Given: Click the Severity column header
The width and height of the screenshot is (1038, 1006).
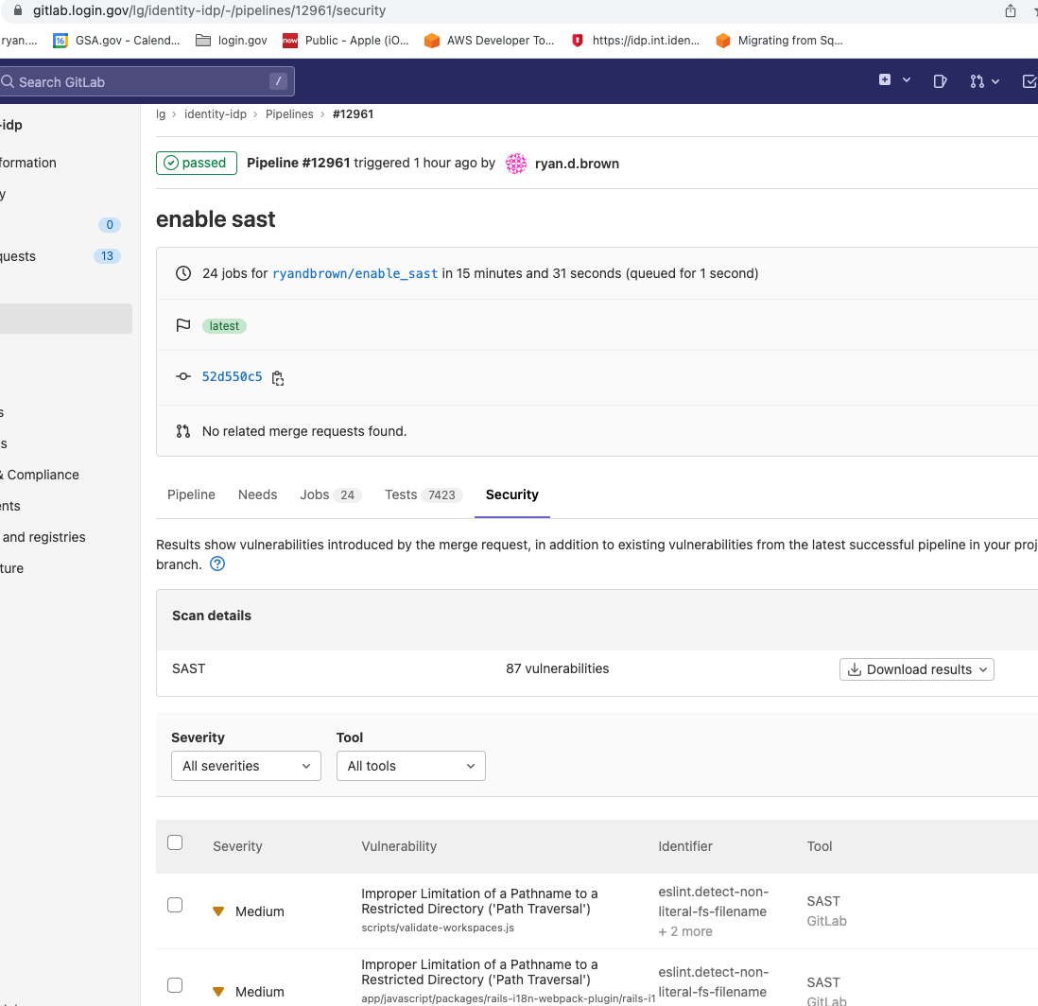Looking at the screenshot, I should (237, 846).
